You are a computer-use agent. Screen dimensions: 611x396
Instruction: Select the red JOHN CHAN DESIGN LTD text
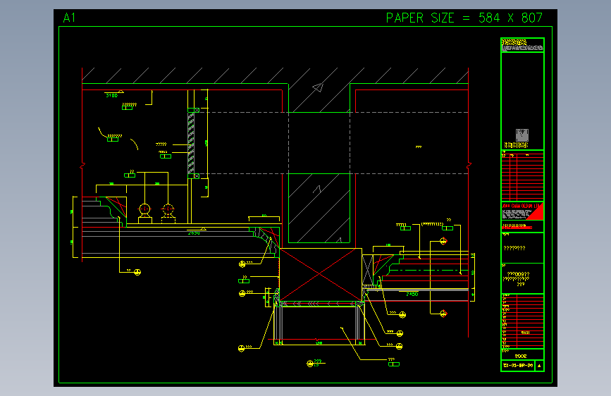521,206
